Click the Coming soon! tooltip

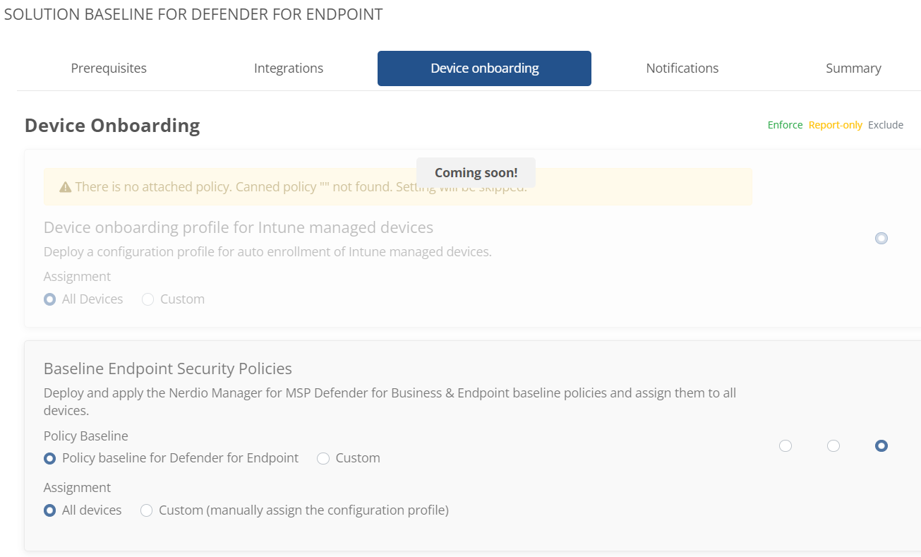476,172
